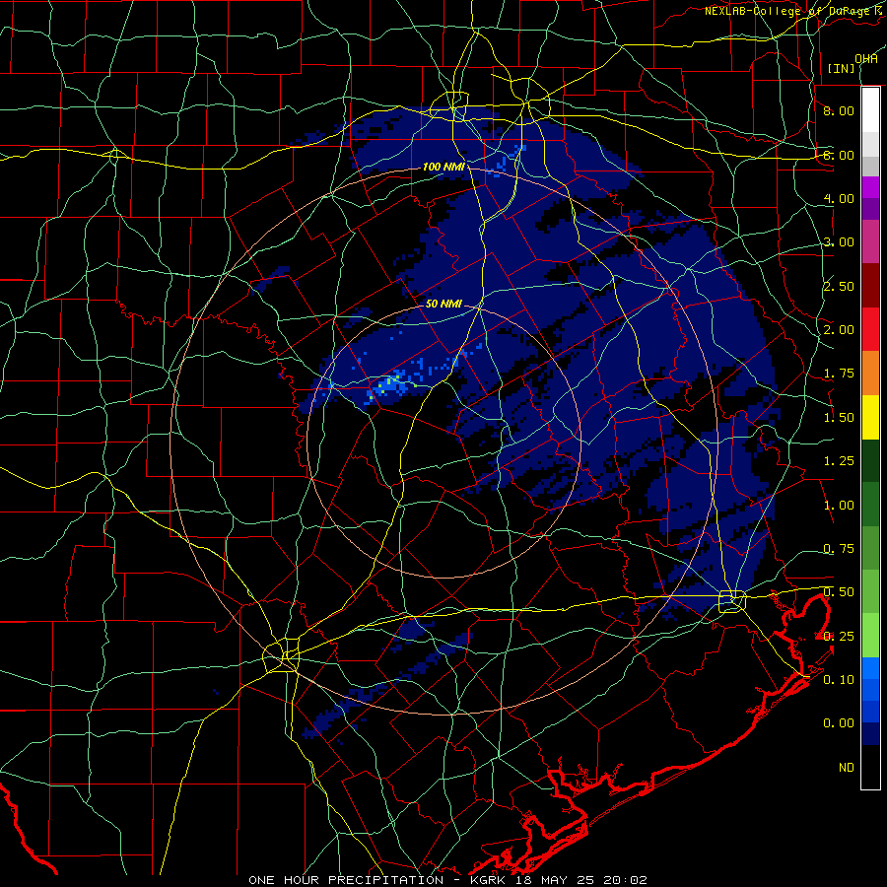This screenshot has width=887, height=887.
Task: Click the NEXLAB-College of DuPage credit text
Action: click(x=795, y=11)
